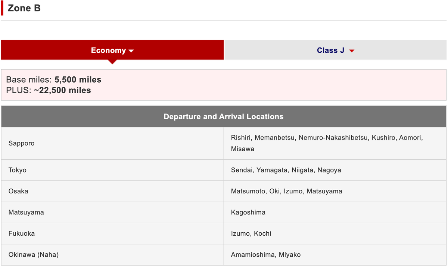Click the red arrow beside Class J
This screenshot has height=266, width=448.
(x=352, y=51)
